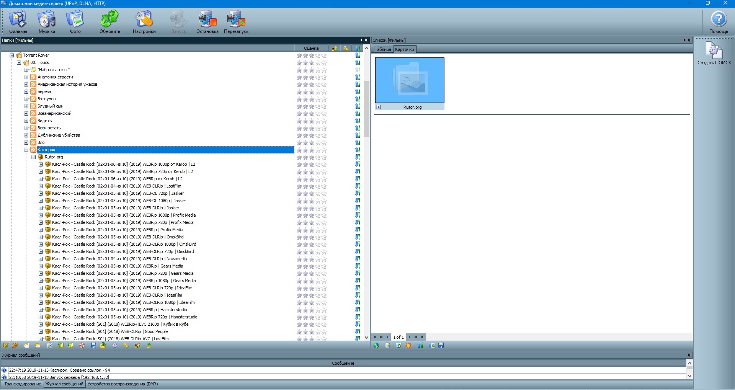
Task: Open the Музыка (Music) section
Action: [47, 22]
